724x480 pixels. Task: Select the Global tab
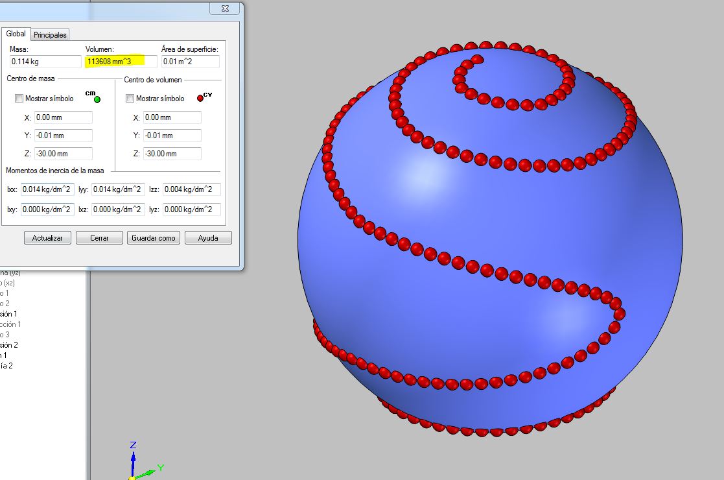16,34
